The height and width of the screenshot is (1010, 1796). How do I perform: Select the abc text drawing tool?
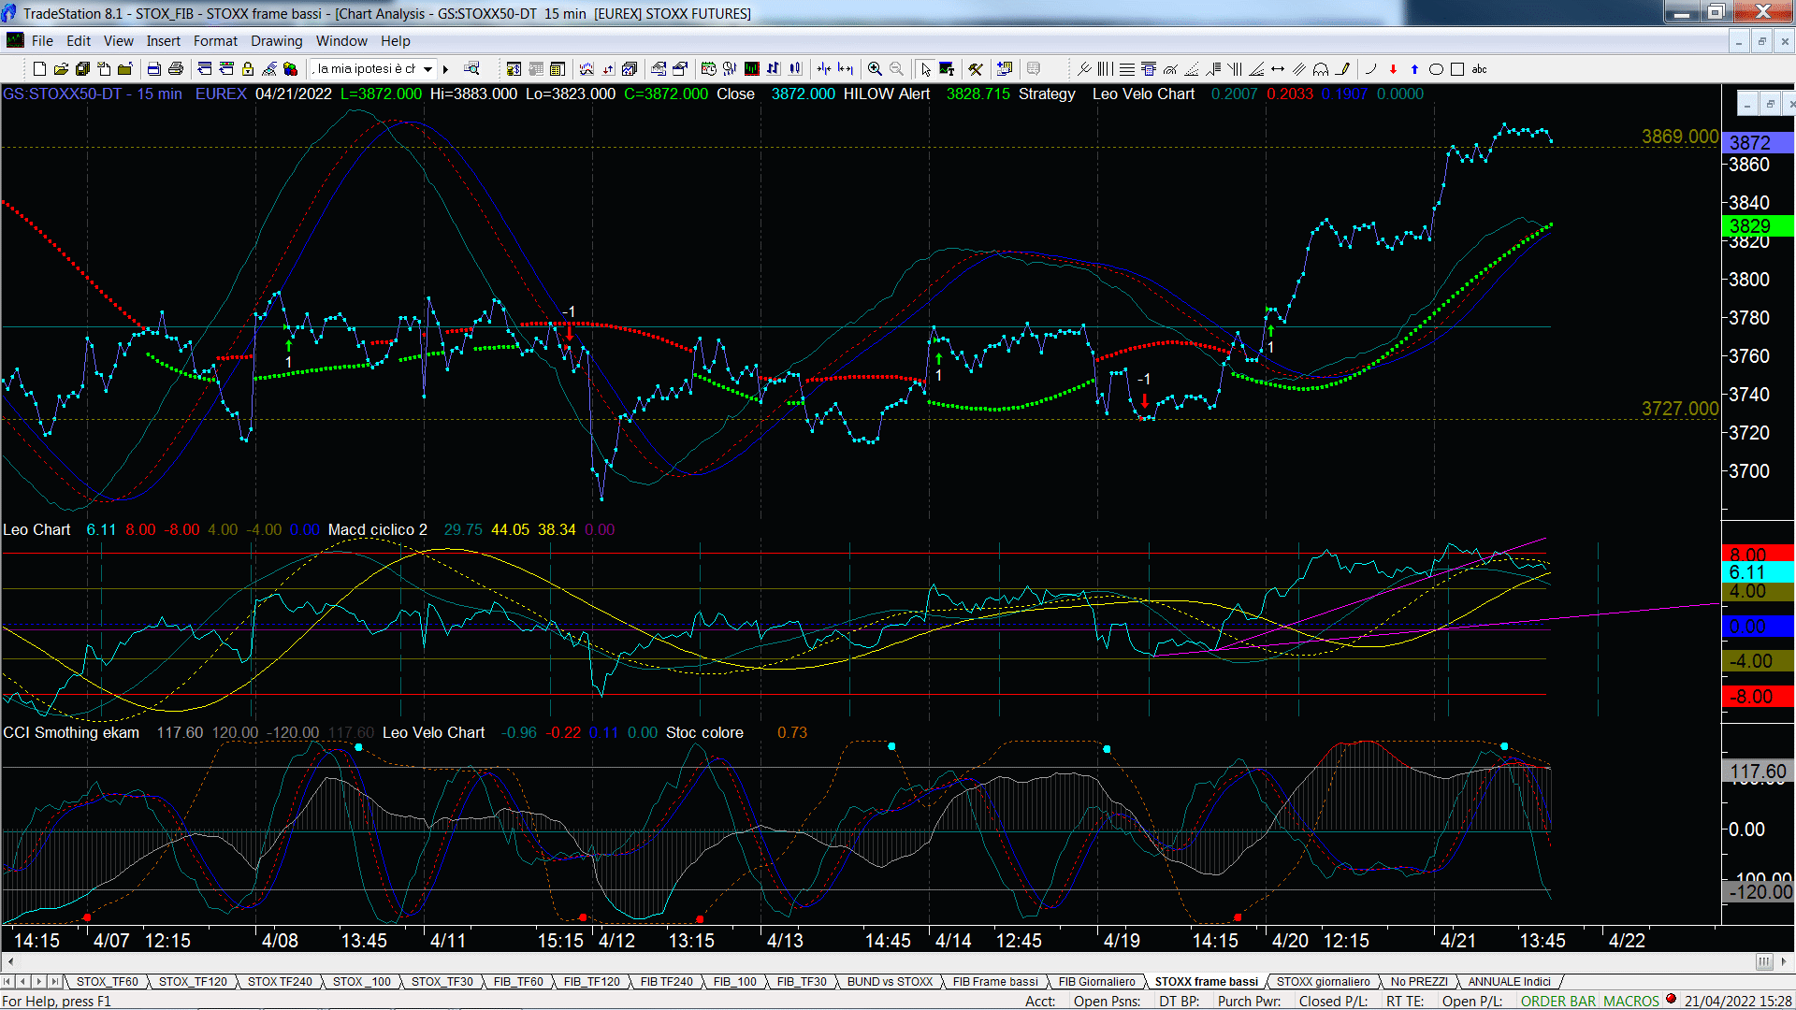click(x=1479, y=69)
